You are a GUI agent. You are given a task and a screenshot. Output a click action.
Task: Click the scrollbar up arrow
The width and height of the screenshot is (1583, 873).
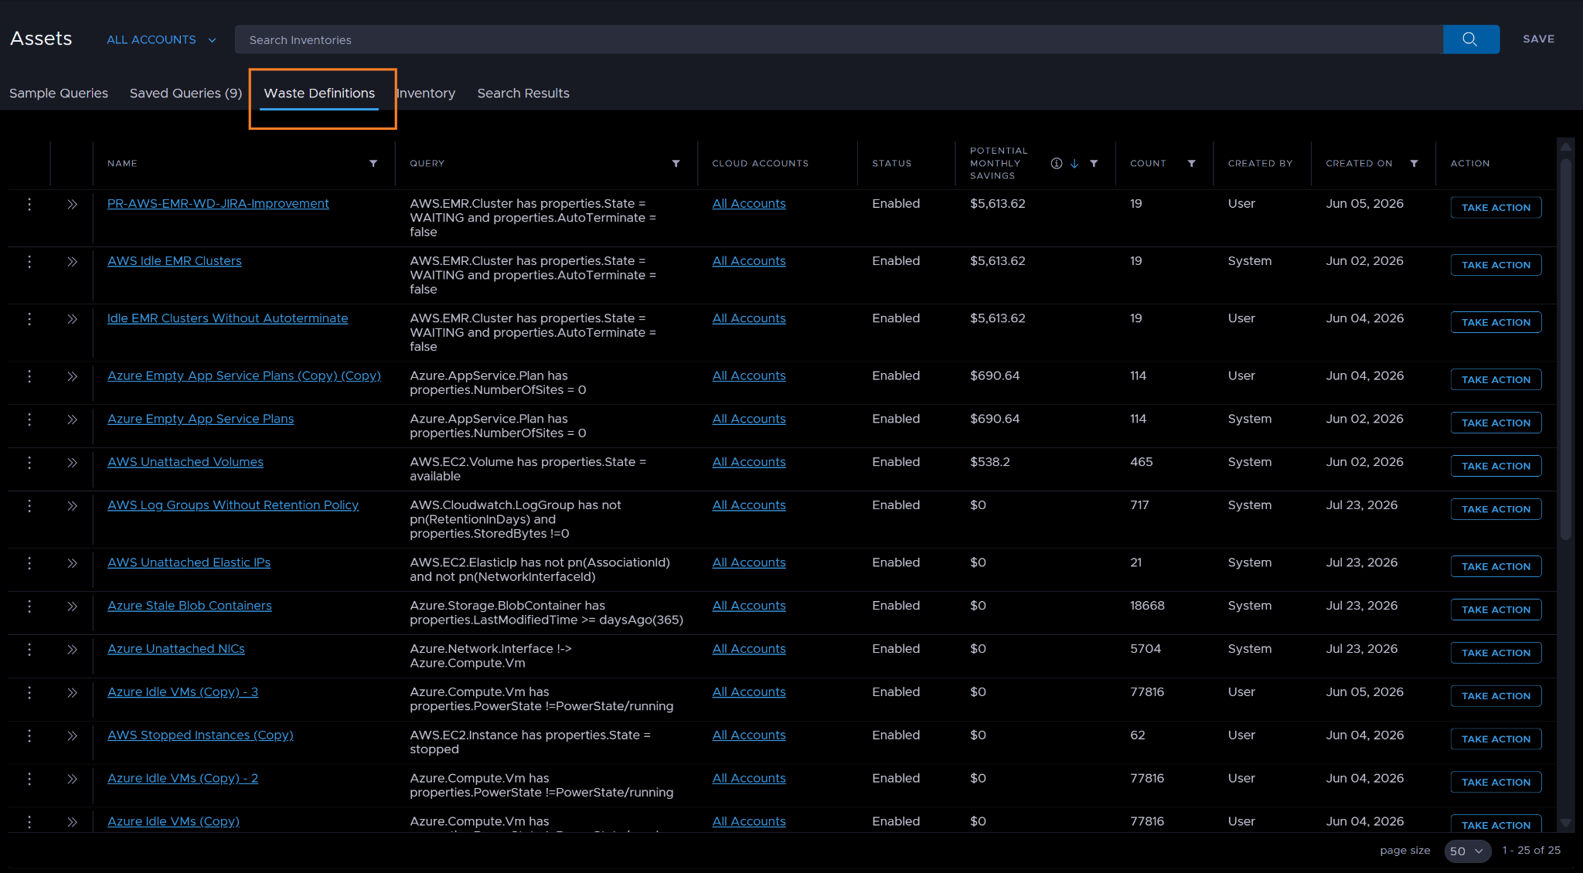[1566, 147]
